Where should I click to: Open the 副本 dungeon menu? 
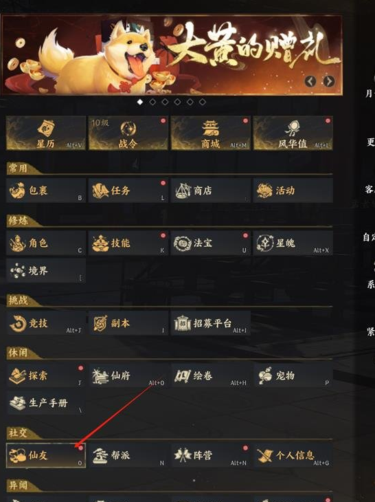pos(128,323)
